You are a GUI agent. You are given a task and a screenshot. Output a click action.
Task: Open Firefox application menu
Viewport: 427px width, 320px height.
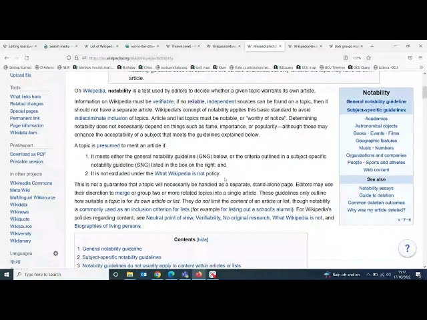pyautogui.click(x=420, y=58)
